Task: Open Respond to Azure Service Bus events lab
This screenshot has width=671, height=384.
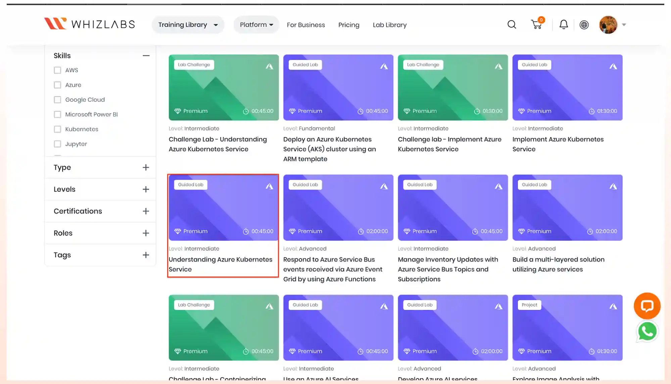Action: (333, 269)
